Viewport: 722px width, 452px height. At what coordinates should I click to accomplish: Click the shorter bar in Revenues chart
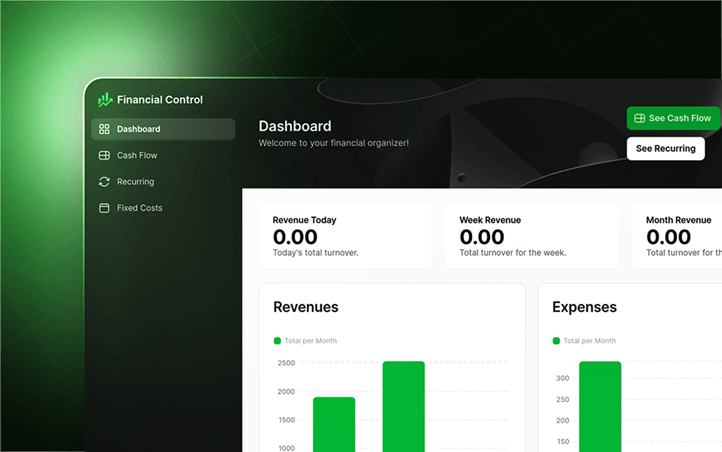coord(334,424)
